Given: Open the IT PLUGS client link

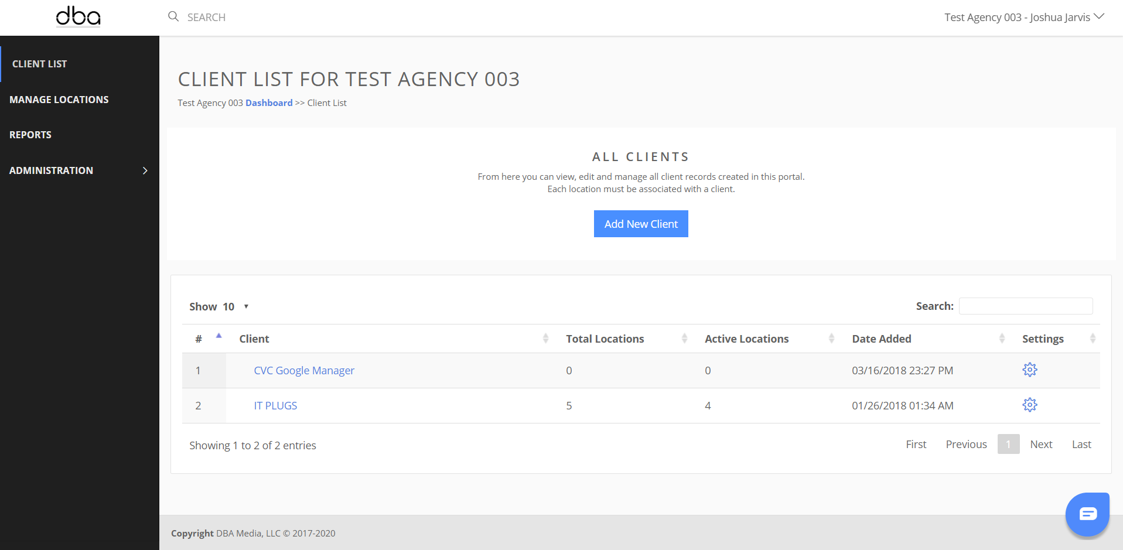Looking at the screenshot, I should (275, 405).
